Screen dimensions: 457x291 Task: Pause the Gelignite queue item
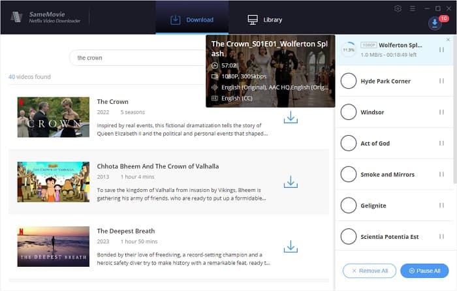[442, 206]
